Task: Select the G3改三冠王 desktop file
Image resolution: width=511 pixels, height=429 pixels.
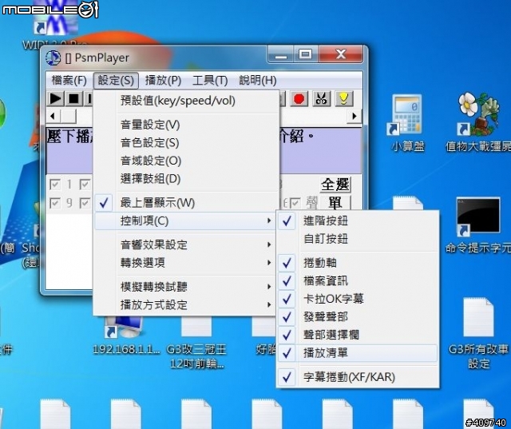Action: click(x=196, y=342)
